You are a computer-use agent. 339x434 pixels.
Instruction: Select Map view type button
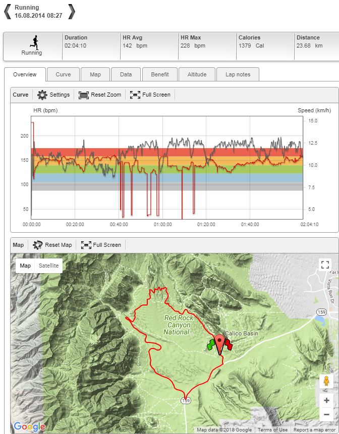click(25, 266)
